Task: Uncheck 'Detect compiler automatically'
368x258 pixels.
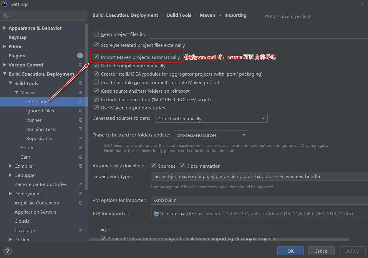Action: click(x=96, y=66)
